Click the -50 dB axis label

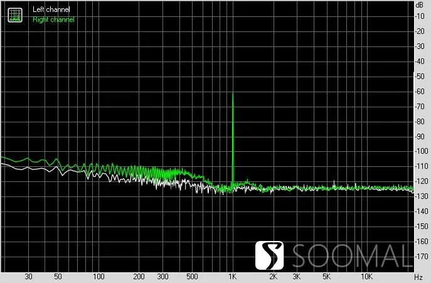coord(420,76)
